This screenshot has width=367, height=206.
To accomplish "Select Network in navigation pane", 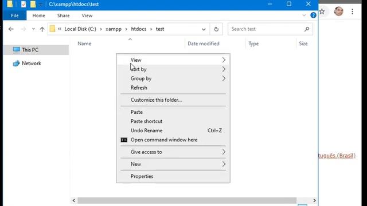I will (x=36, y=64).
